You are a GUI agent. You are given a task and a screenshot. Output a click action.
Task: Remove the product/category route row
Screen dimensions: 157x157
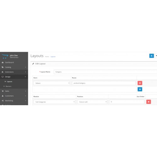[140, 83]
